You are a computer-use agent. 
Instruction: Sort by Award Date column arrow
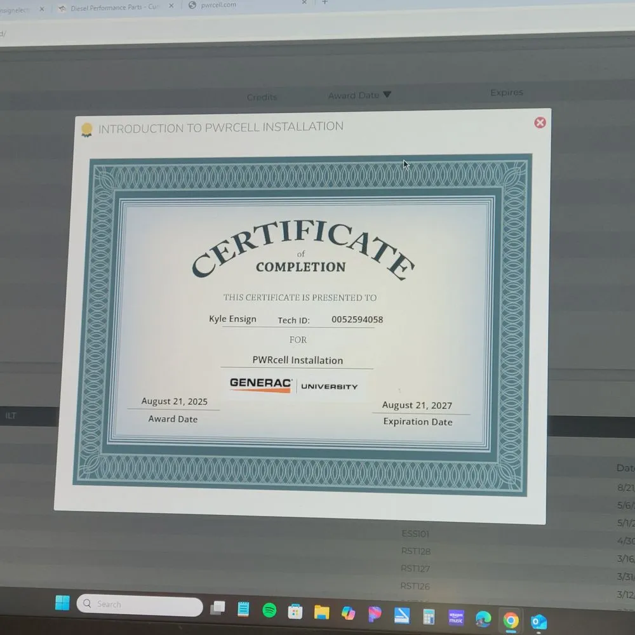click(x=387, y=95)
